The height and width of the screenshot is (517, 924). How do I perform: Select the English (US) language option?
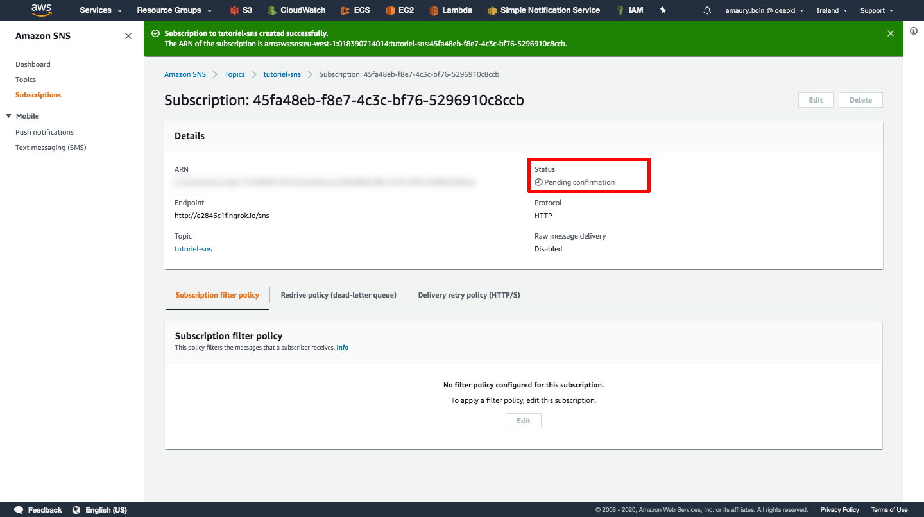pos(106,510)
